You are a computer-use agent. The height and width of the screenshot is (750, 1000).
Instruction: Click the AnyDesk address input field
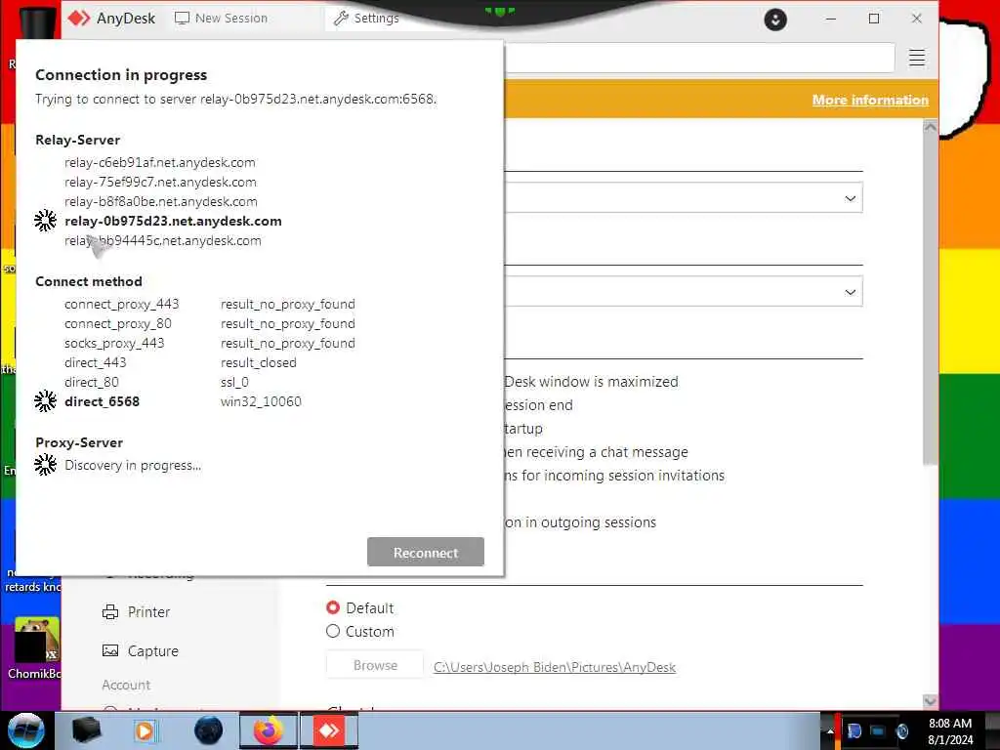pyautogui.click(x=699, y=58)
